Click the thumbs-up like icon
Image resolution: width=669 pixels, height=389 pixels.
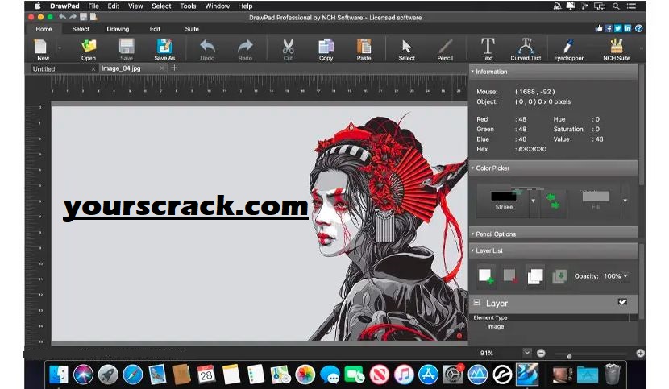599,28
